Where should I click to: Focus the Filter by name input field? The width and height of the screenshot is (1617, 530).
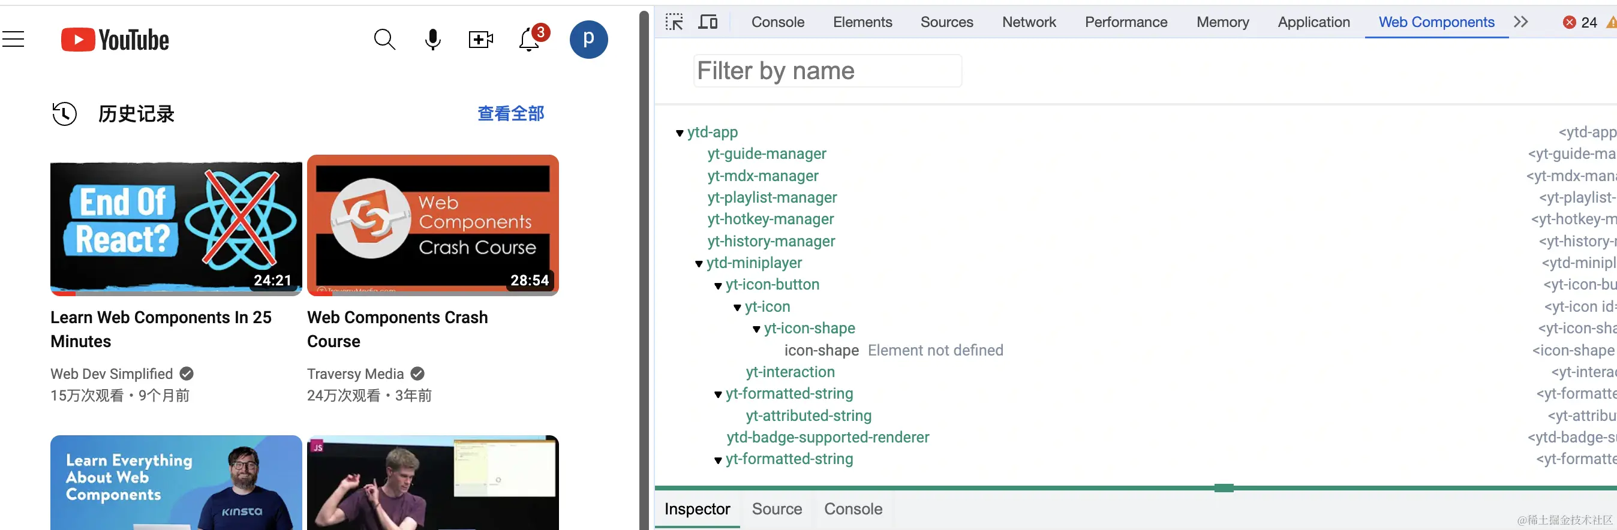click(827, 71)
